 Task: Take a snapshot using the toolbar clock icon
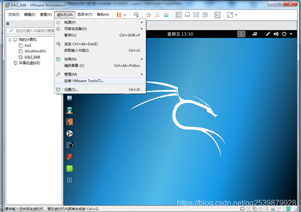[149, 15]
